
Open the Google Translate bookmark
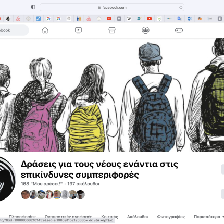[x=179, y=19]
